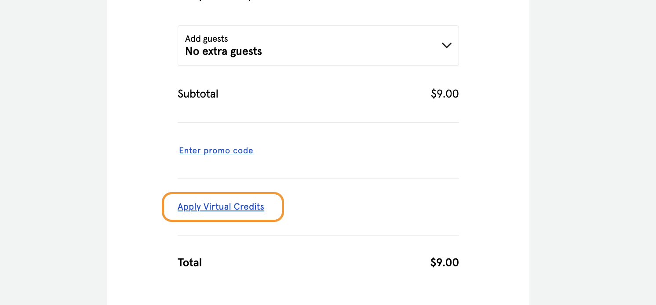Click the divider line above Total row
Screen dimensions: 656x305
pos(318,235)
